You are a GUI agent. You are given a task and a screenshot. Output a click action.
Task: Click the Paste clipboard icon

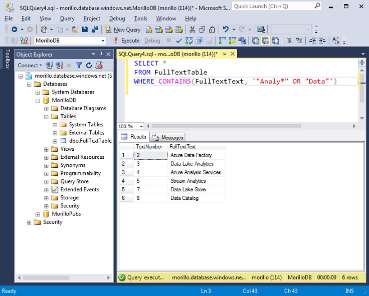point(212,30)
